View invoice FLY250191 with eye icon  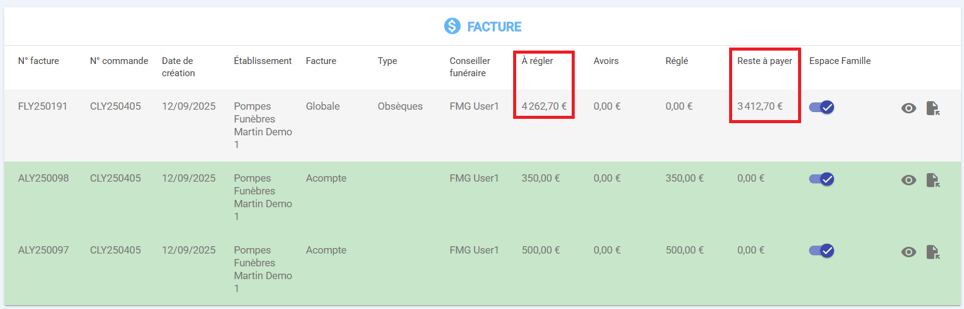pos(908,108)
